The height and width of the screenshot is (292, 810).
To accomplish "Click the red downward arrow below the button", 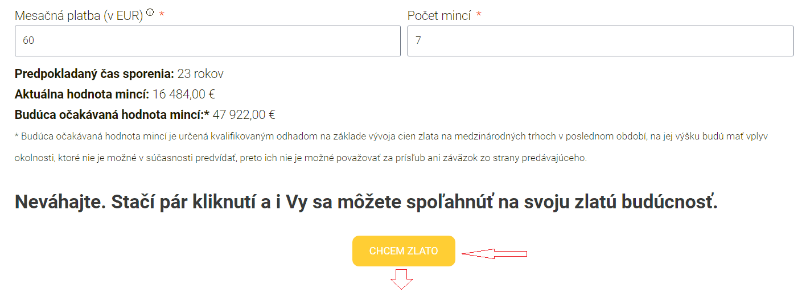I will pos(401,279).
